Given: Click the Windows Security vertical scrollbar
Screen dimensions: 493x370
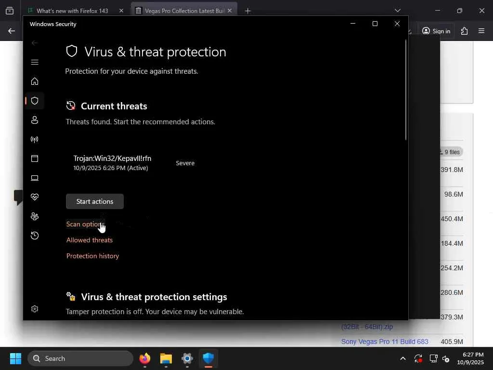Looking at the screenshot, I should (405, 90).
